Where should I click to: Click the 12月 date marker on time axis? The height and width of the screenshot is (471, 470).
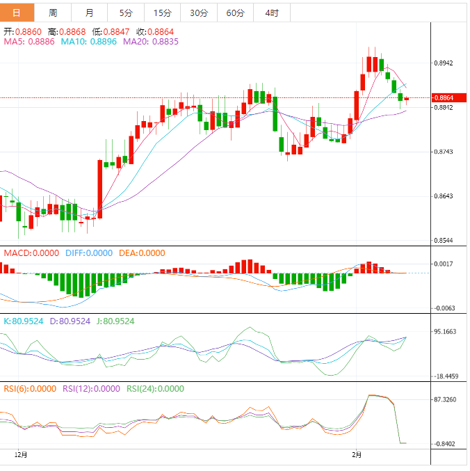tap(22, 454)
